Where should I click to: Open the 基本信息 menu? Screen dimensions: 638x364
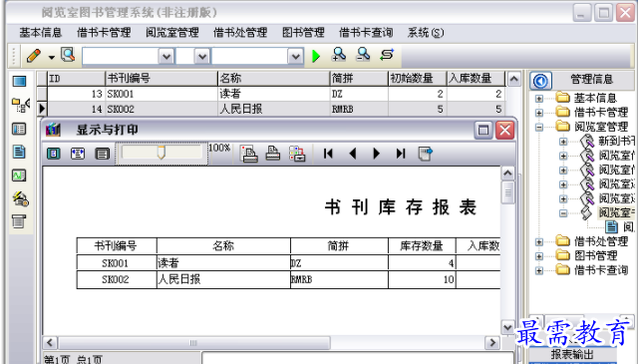click(40, 32)
